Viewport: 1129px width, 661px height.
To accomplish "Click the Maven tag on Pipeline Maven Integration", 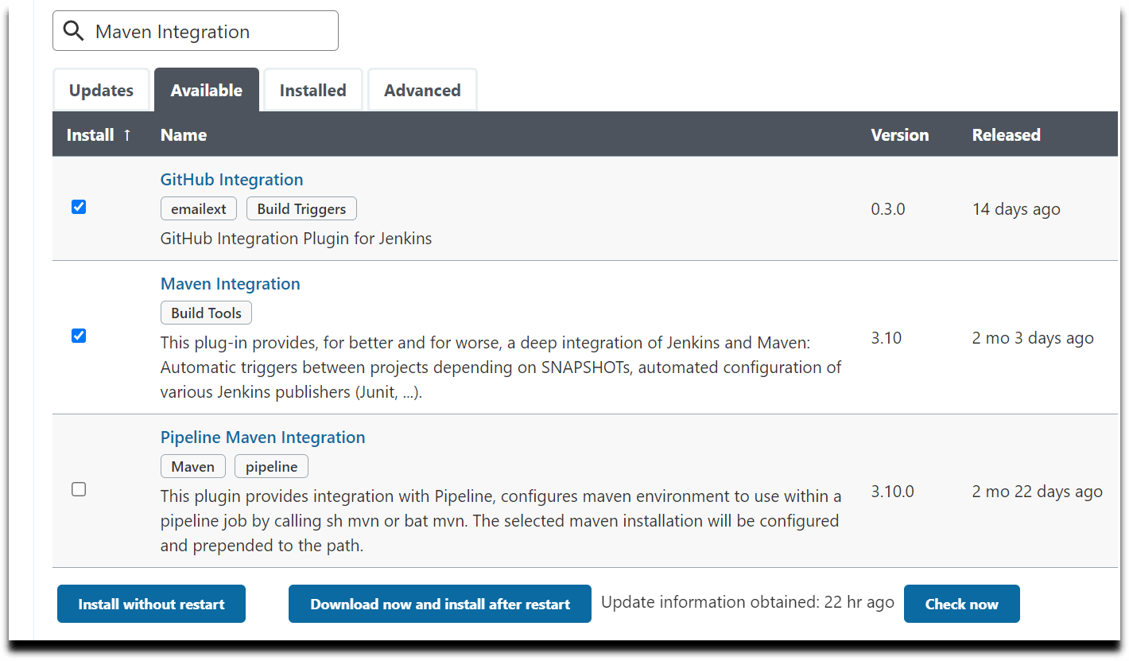I will 192,466.
